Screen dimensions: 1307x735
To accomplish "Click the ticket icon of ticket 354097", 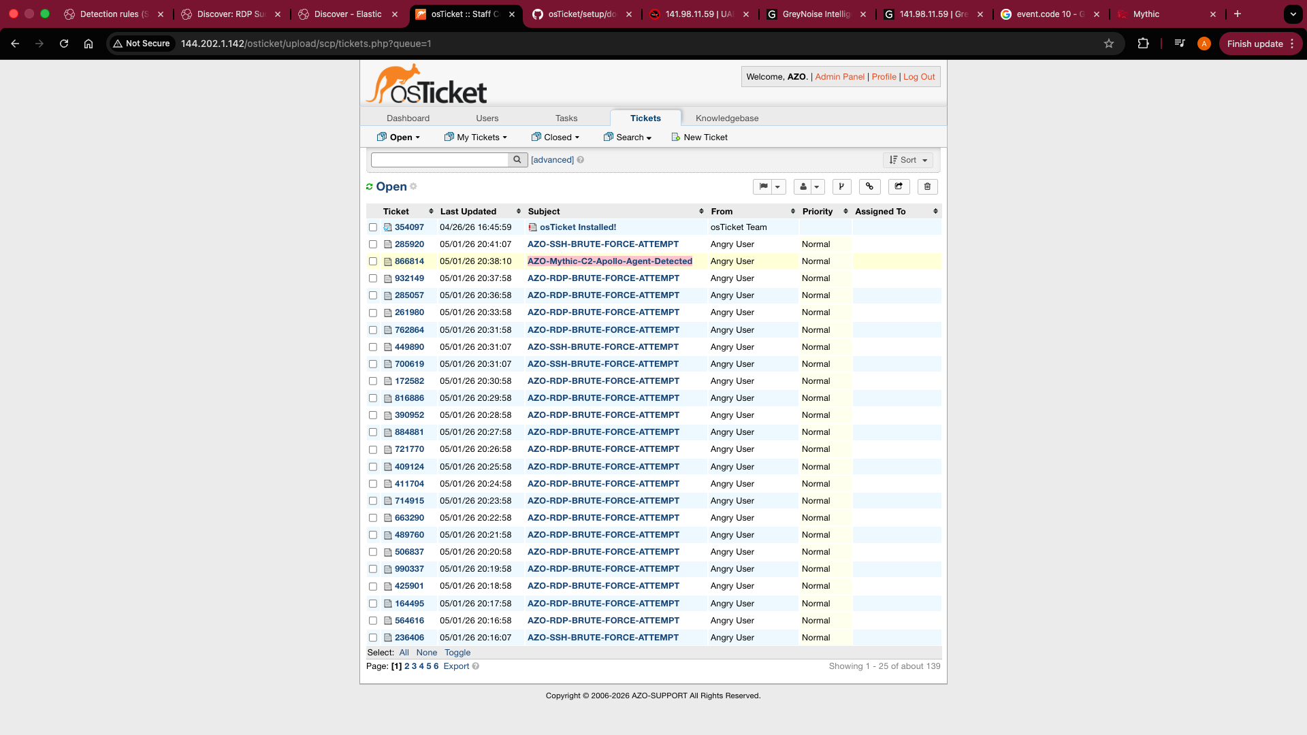I will (x=387, y=227).
